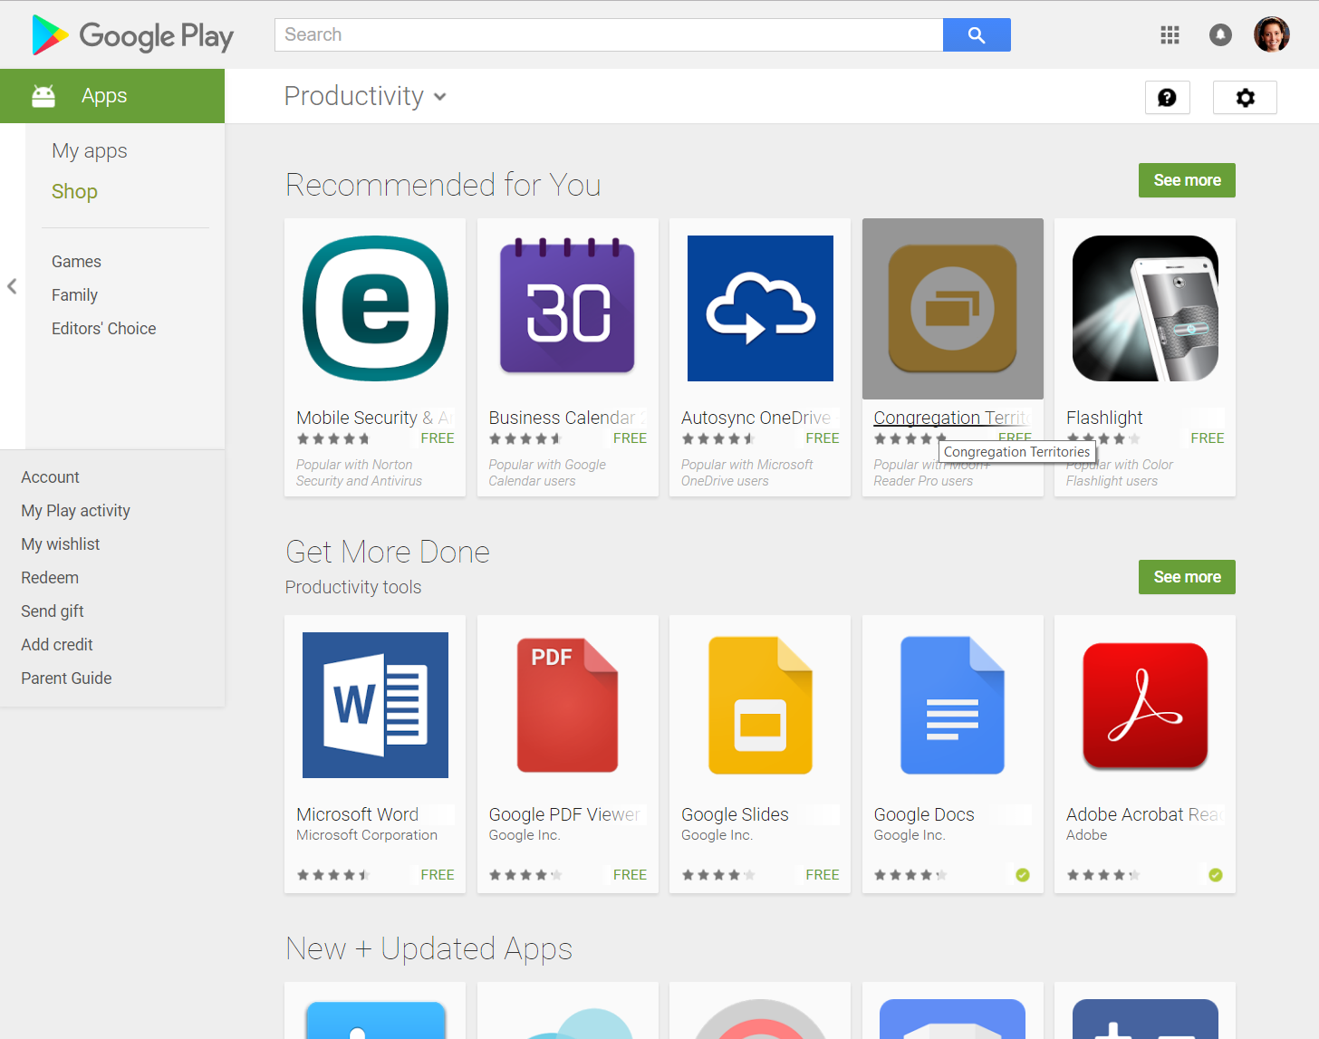Expand the Productivity category dropdown
1319x1039 pixels.
[x=365, y=96]
